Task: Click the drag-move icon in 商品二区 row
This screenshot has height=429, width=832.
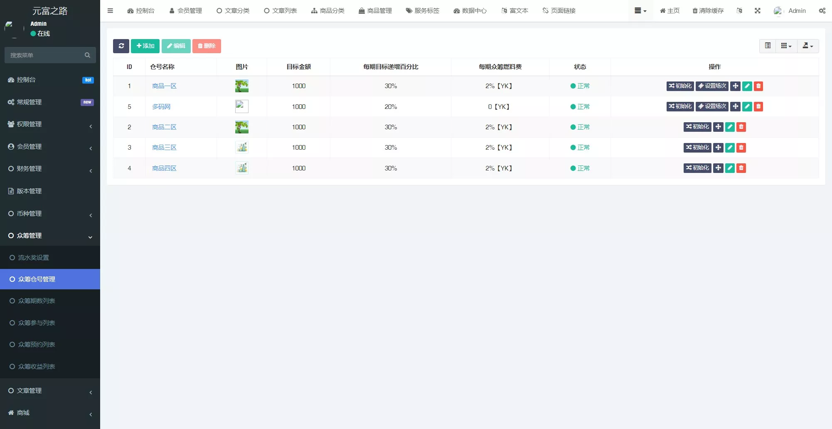Action: coord(718,127)
